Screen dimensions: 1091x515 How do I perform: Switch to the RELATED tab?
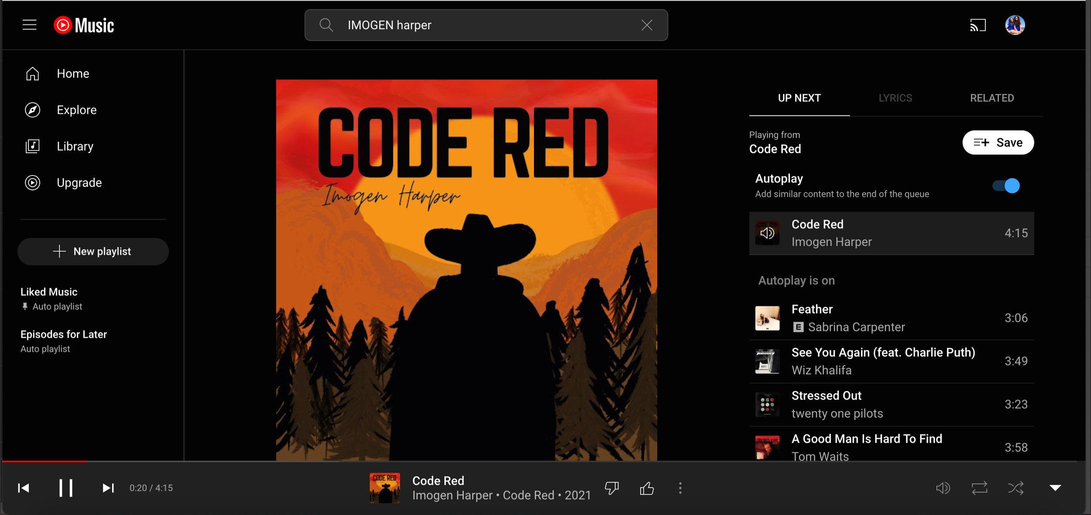(x=992, y=98)
